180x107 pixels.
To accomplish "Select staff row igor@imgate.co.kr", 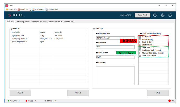I will click(49, 42).
